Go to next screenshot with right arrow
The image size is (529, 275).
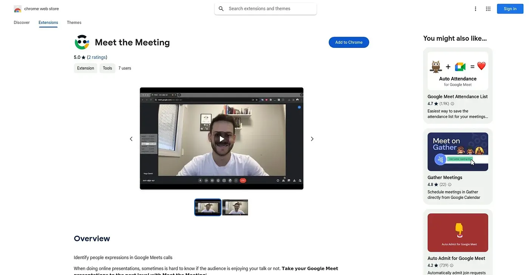coord(312,139)
